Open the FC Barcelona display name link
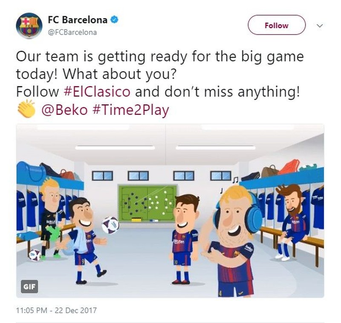341x323 pixels. pos(78,20)
